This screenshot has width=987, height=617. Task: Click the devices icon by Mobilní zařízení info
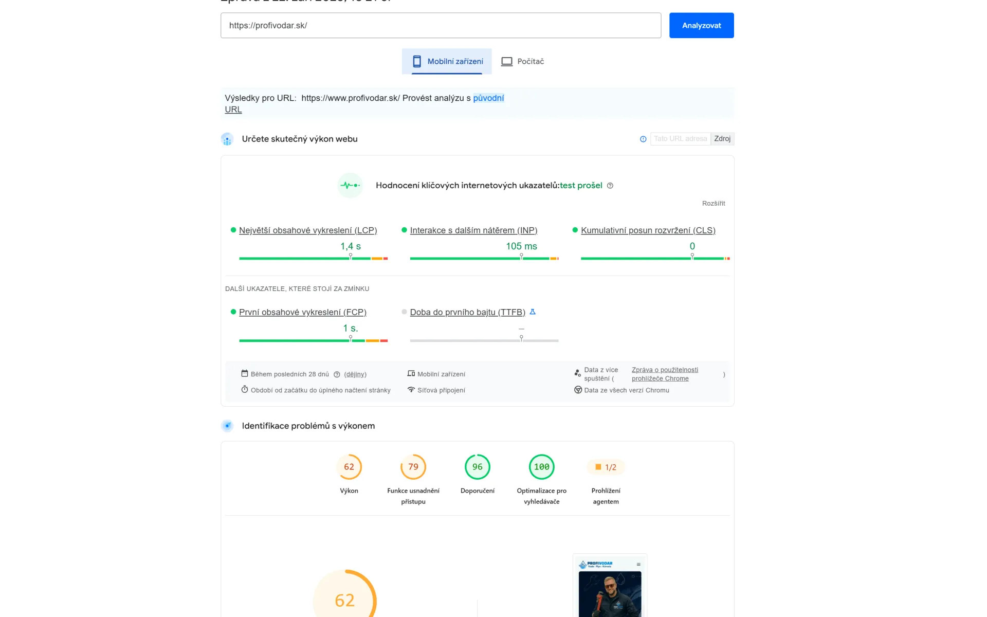click(x=411, y=374)
